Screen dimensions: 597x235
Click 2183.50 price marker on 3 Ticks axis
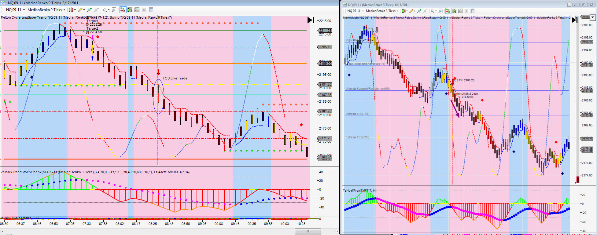[587, 116]
